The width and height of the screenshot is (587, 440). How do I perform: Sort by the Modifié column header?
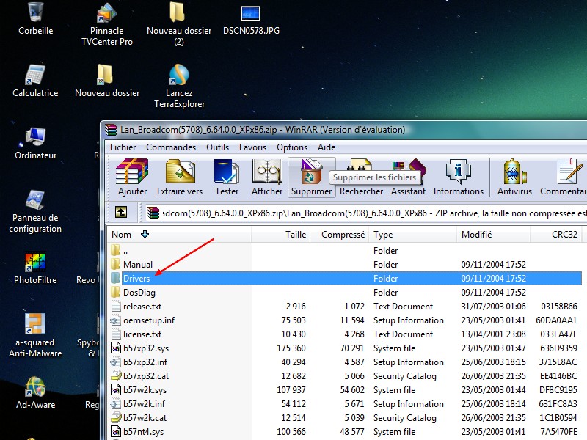tap(476, 235)
